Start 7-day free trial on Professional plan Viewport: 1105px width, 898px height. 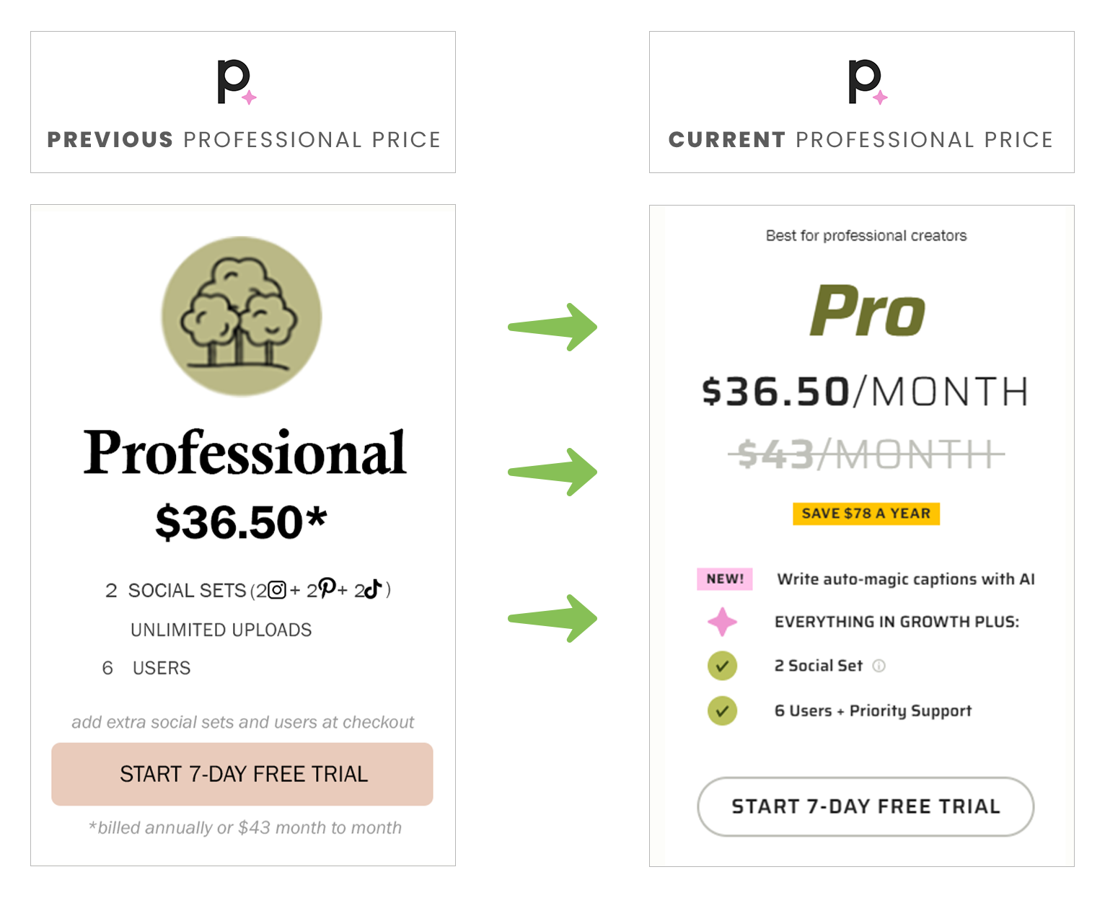pos(242,774)
